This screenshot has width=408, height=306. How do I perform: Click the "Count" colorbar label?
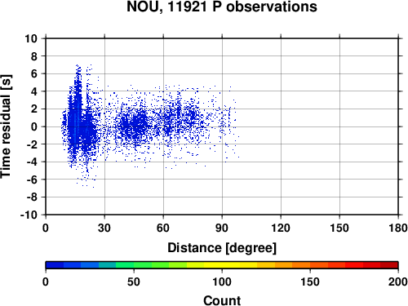[x=222, y=300]
